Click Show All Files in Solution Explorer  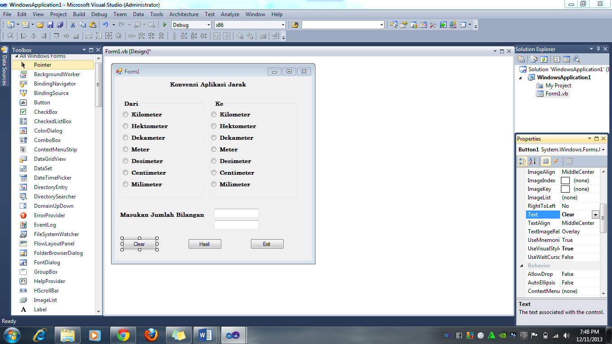point(534,59)
